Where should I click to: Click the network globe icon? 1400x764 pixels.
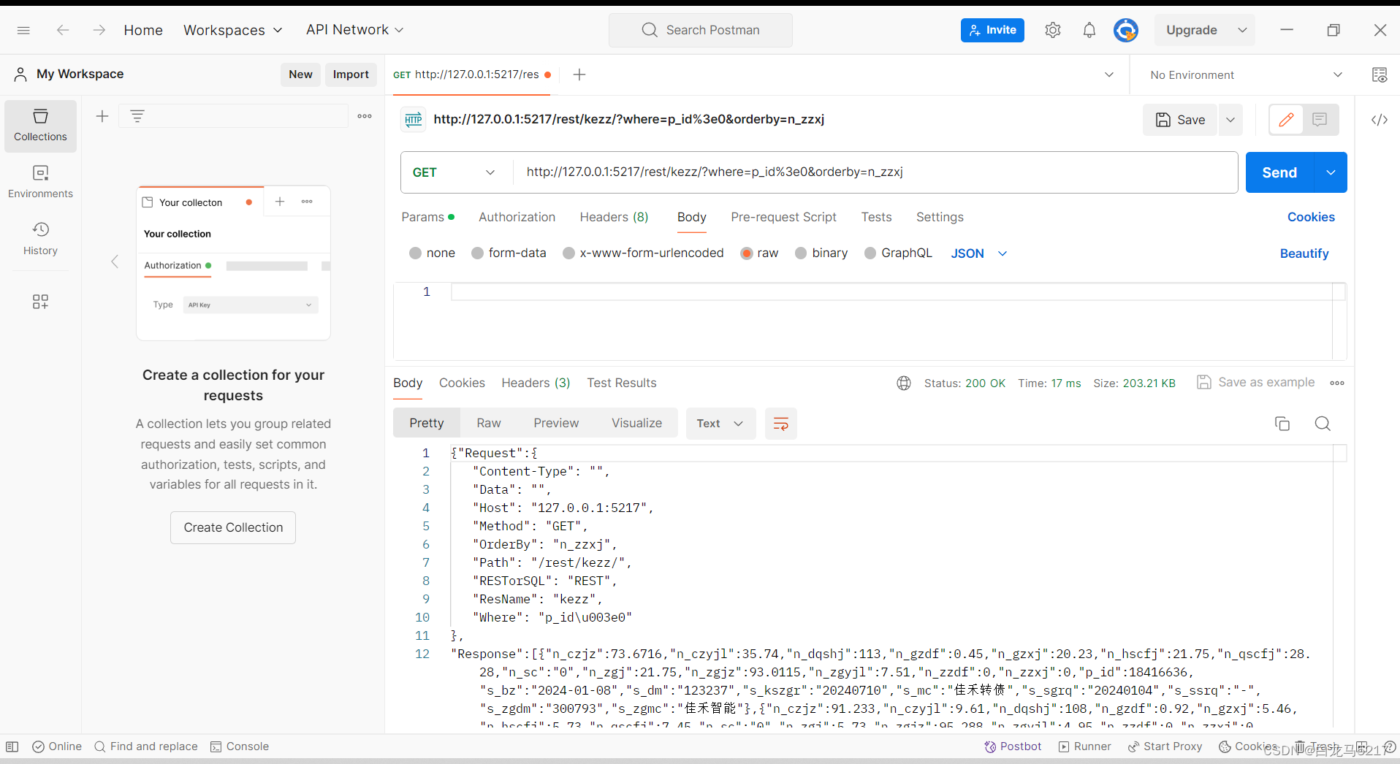point(904,383)
